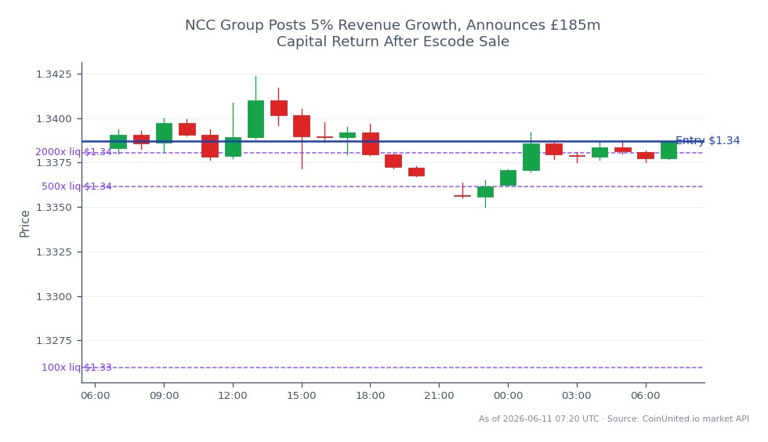Click the 15:00 time label
The image size is (768, 442).
point(302,396)
